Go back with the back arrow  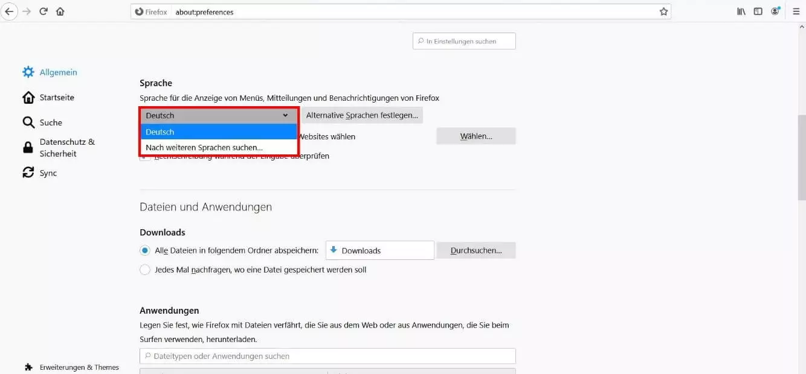point(8,11)
